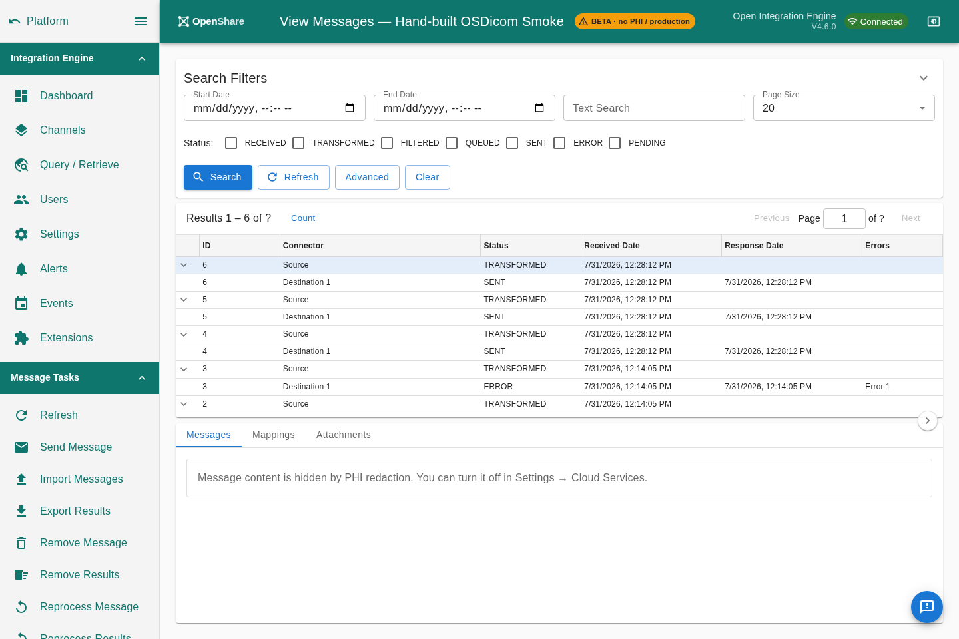The height and width of the screenshot is (639, 959).
Task: Select the Destination 1 ERROR row
Action: pos(559,387)
